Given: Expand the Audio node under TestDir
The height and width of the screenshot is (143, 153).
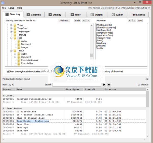Looking at the screenshot, I should click(x=15, y=54).
